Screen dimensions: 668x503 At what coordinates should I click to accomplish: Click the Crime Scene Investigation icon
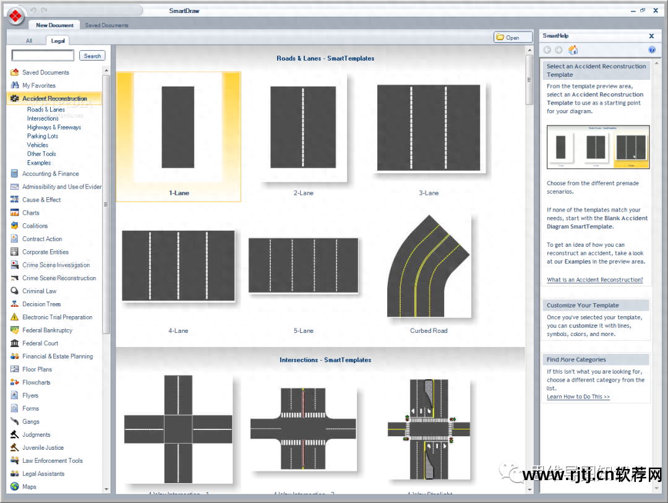pos(14,265)
